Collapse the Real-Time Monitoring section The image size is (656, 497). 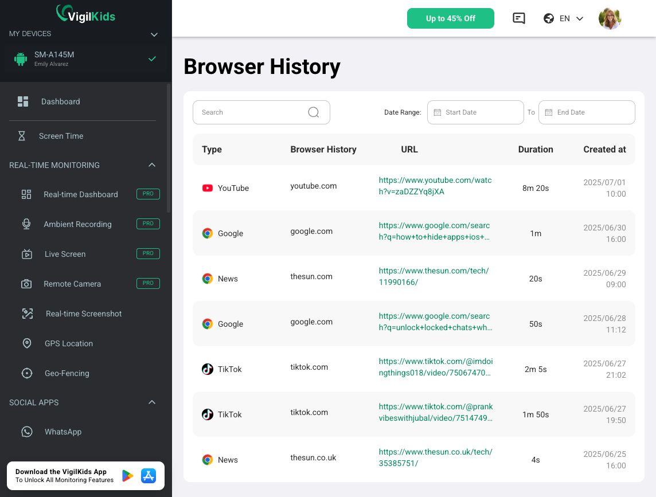(x=152, y=165)
